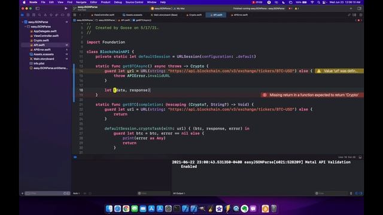Open the Product menu
Image resolution: width=383 pixels, height=215 pixels.
click(105, 2)
